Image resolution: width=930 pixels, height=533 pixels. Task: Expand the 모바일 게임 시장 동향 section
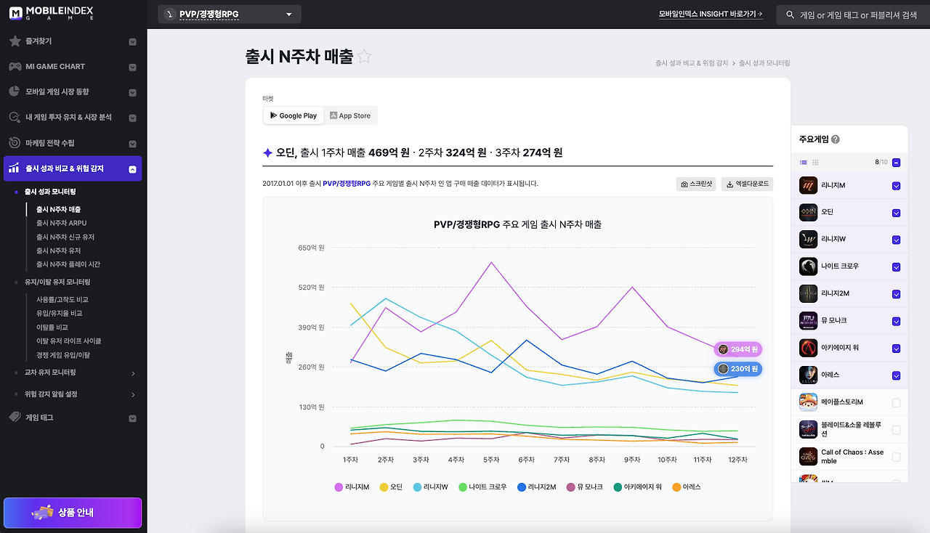(x=132, y=93)
